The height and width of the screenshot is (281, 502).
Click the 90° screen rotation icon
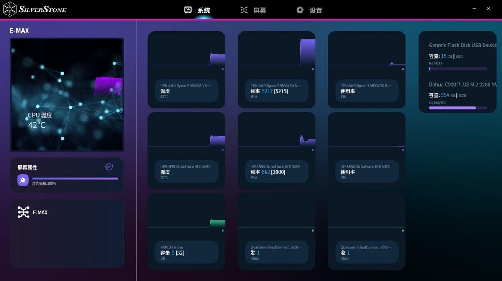(x=109, y=167)
